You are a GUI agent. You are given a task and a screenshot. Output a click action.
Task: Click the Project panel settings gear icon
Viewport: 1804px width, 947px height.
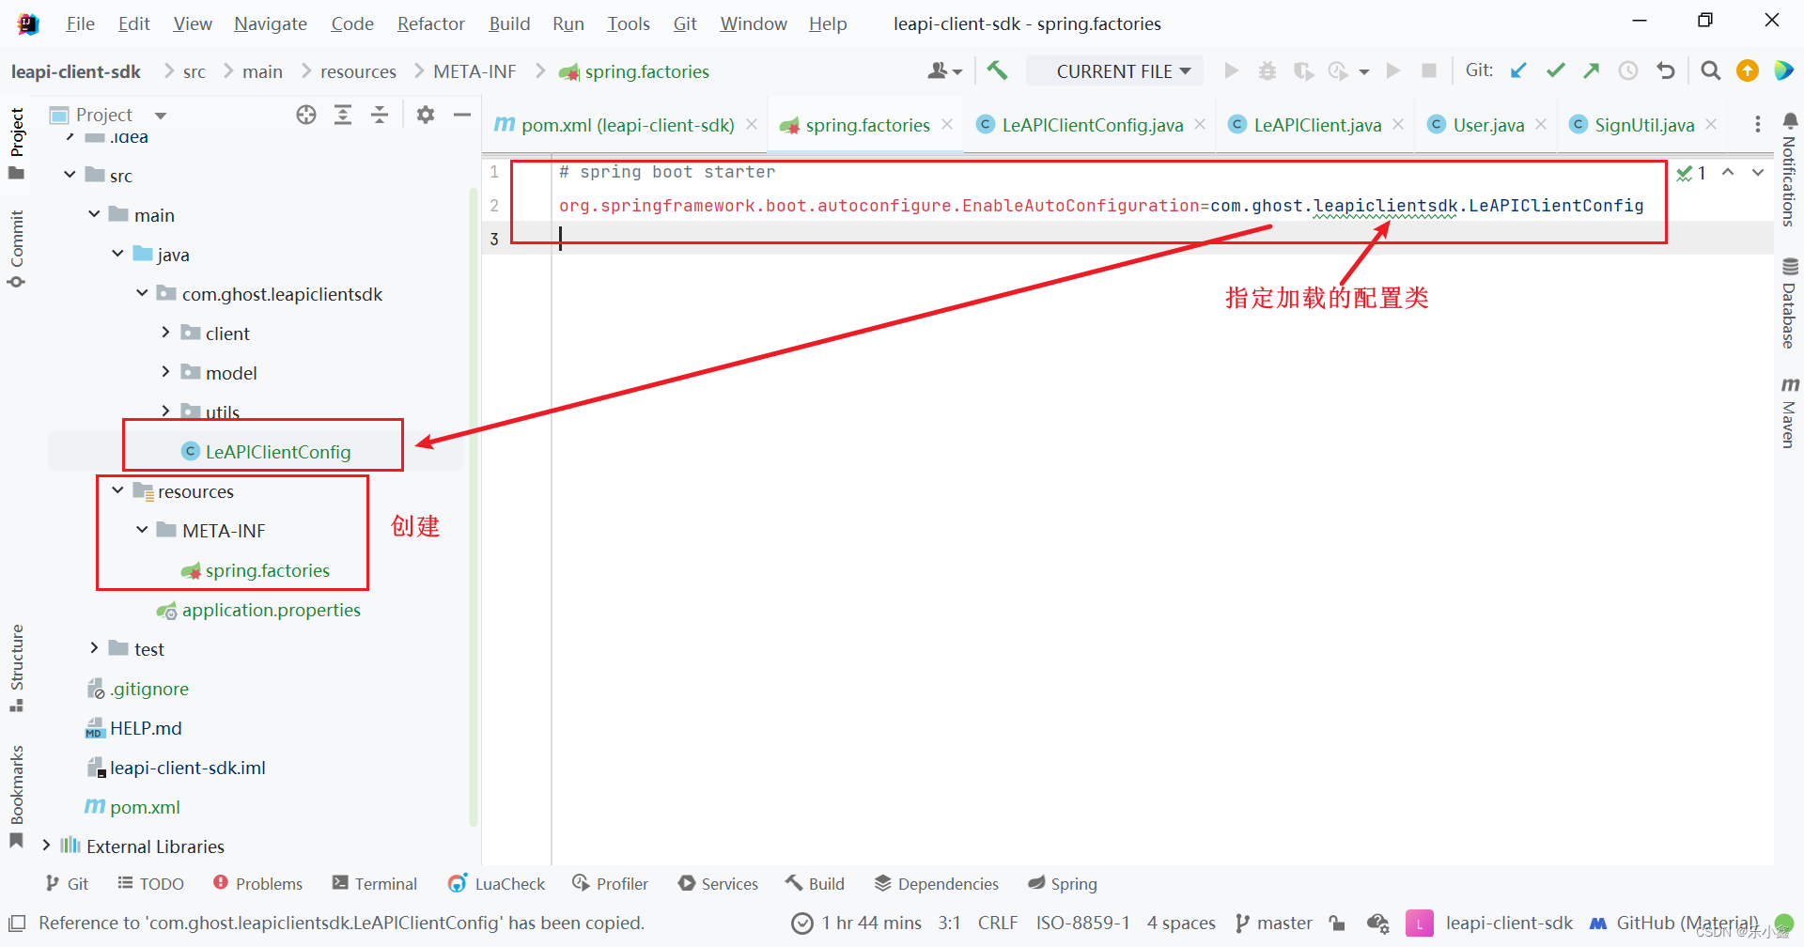(x=425, y=115)
